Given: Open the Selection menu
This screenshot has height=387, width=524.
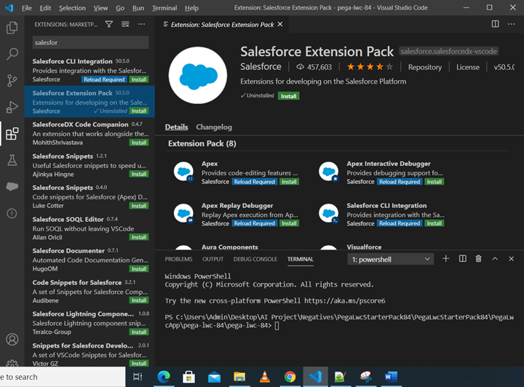Looking at the screenshot, I should tap(72, 8).
